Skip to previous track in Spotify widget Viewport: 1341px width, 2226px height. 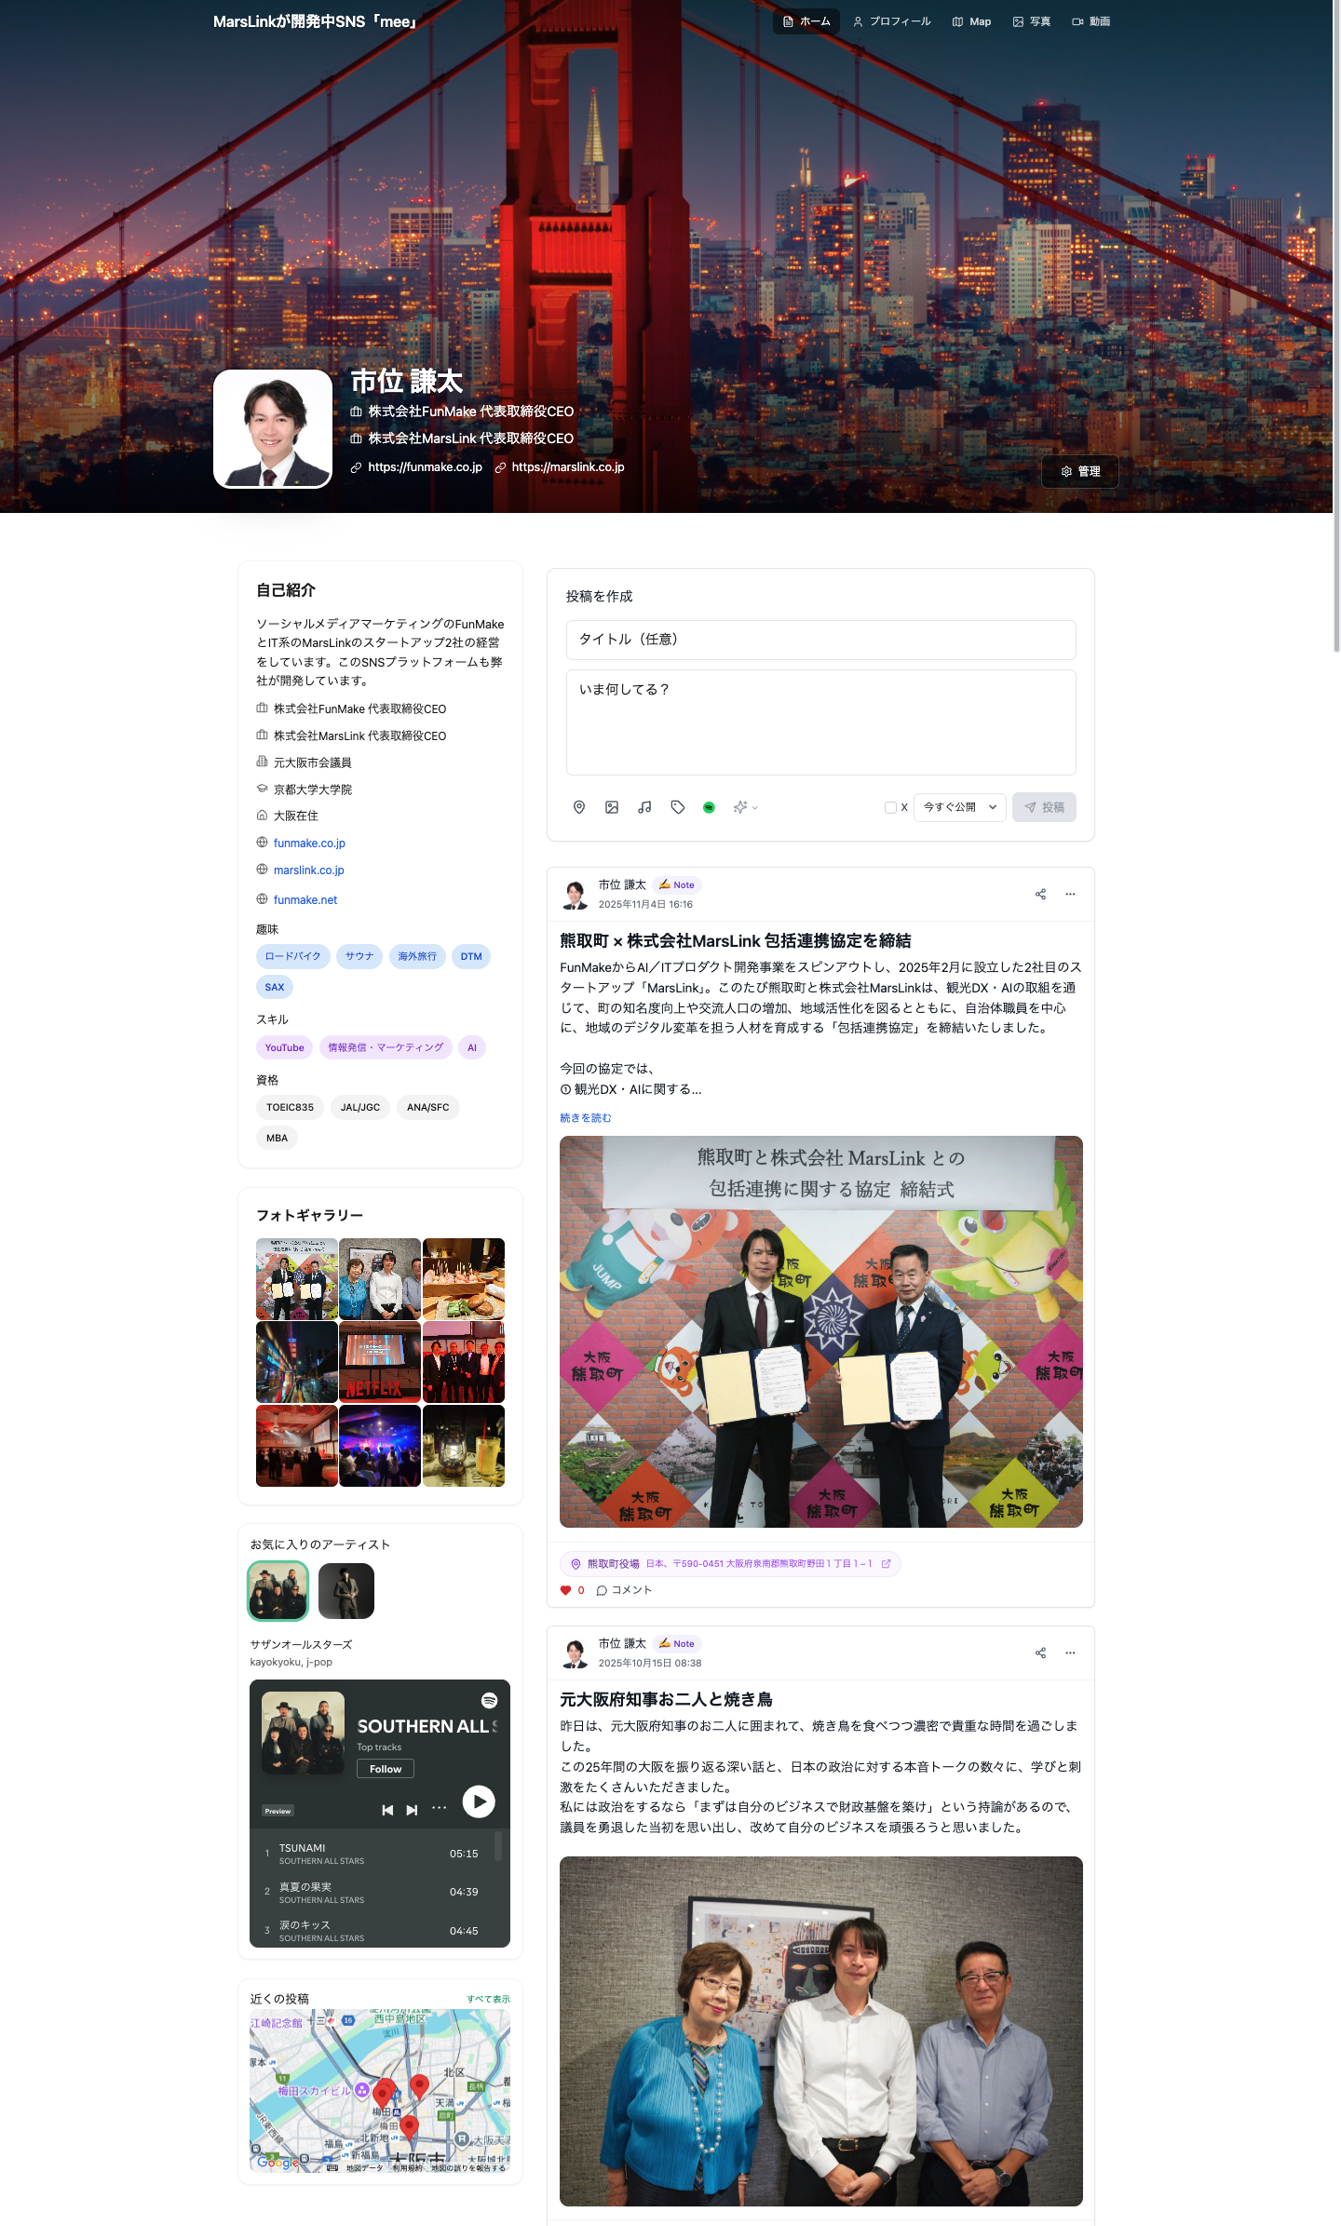pyautogui.click(x=387, y=1810)
